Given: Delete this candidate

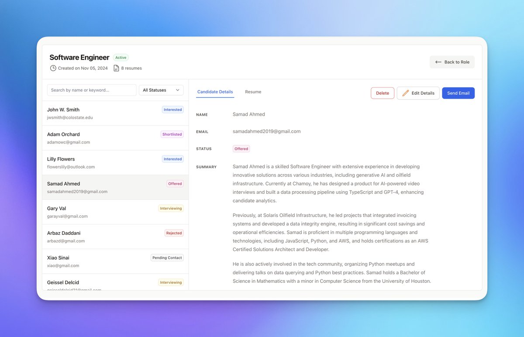Looking at the screenshot, I should click(383, 93).
